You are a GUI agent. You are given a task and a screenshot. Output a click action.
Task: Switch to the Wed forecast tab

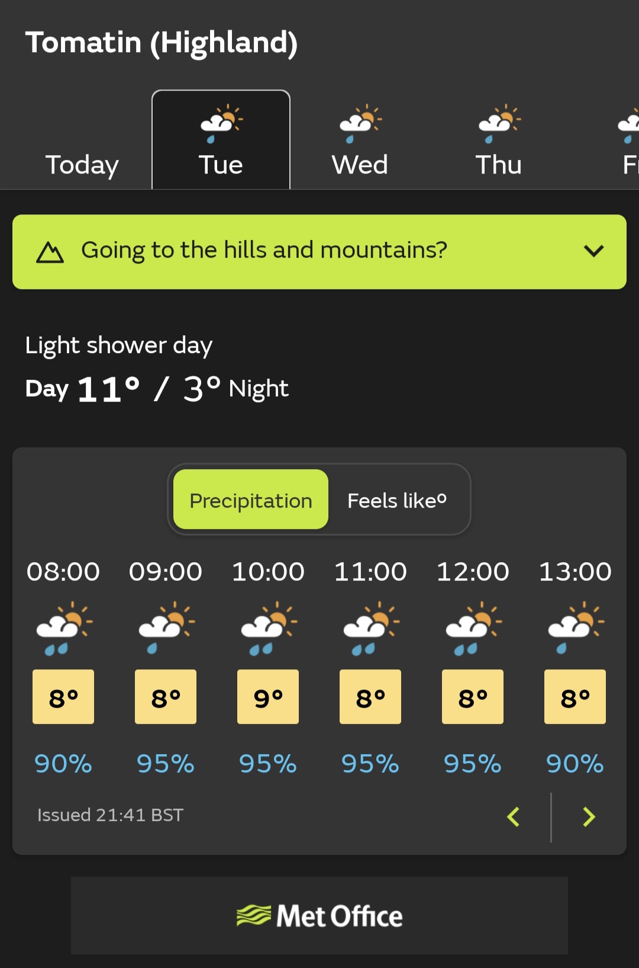coord(360,140)
